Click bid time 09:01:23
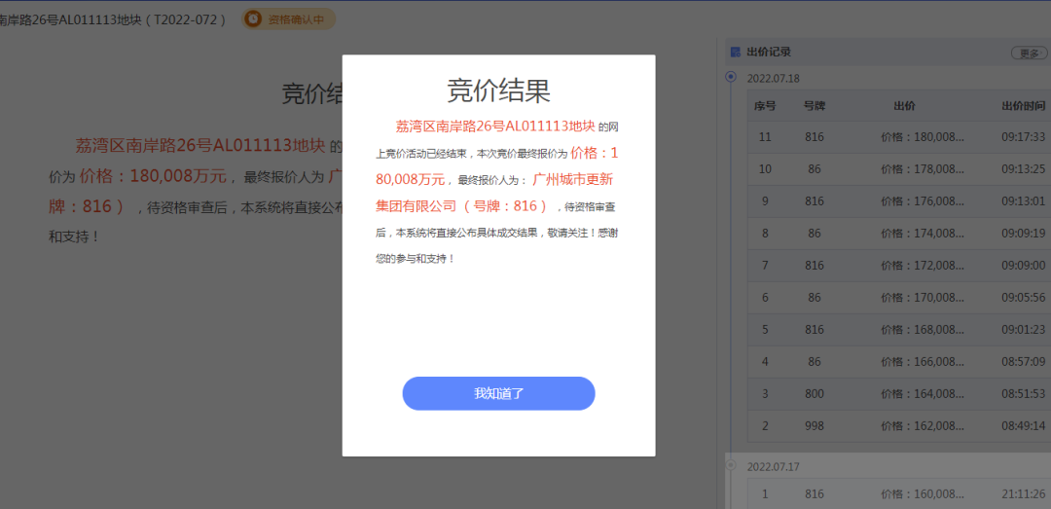 click(x=1024, y=330)
